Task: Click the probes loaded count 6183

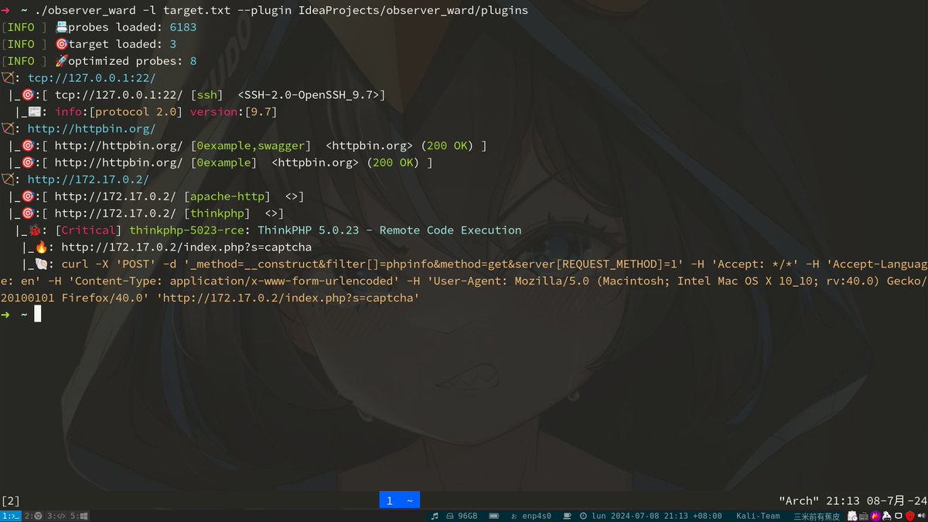Action: pyautogui.click(x=183, y=27)
